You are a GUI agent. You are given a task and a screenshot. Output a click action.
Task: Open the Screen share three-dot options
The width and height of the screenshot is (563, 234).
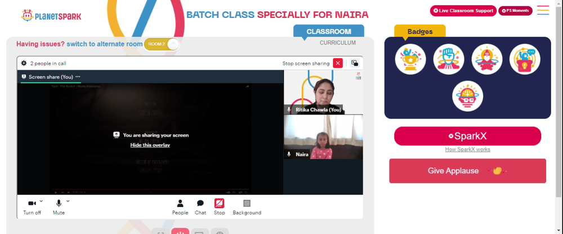78,76
